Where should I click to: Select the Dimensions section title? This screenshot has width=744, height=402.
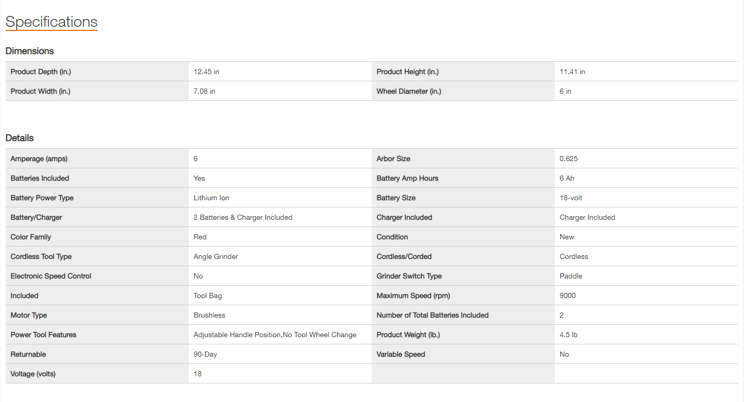30,51
